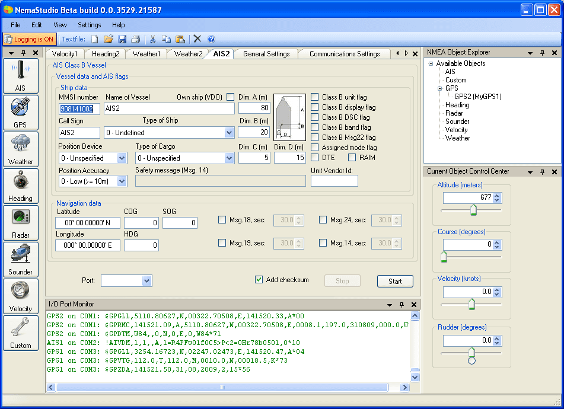Close the instrument sidebar panel
Viewport: 564px width, 409px height.
click(x=35, y=53)
